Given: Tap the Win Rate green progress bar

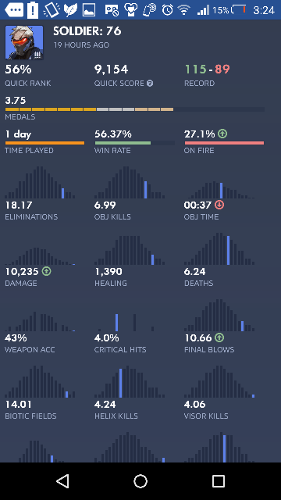Looking at the screenshot, I should [135, 143].
